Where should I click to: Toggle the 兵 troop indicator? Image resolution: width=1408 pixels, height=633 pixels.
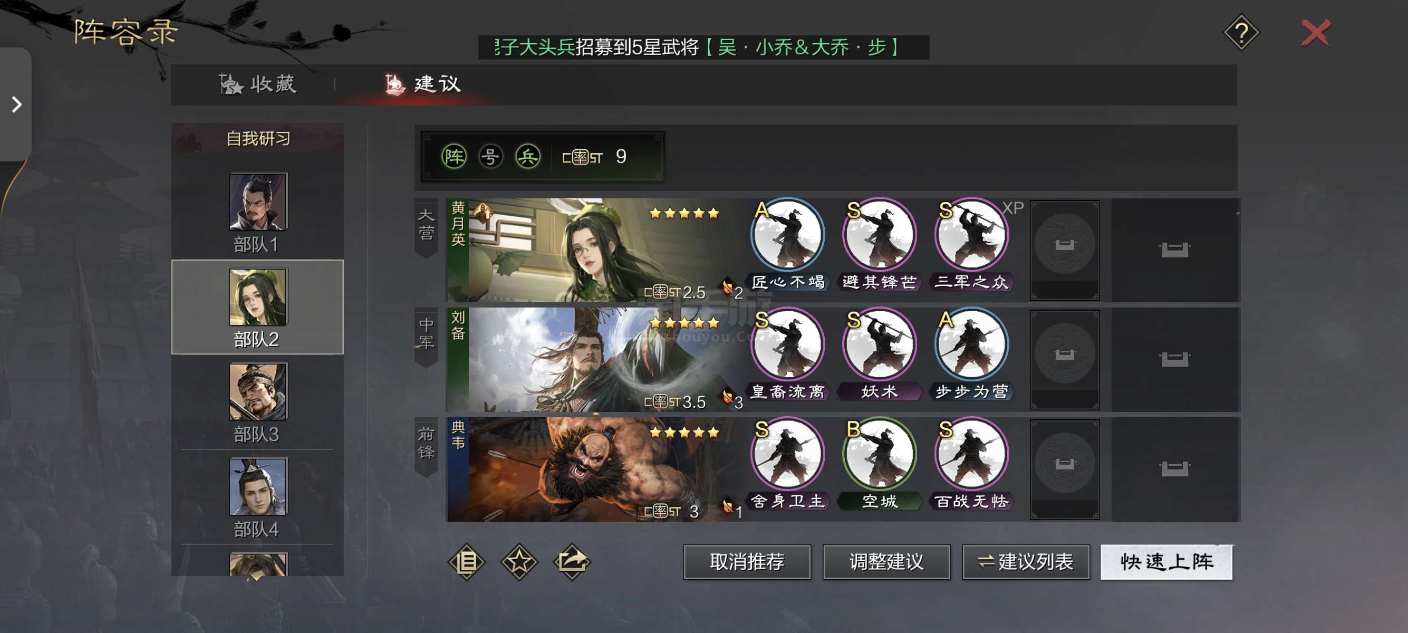(527, 157)
